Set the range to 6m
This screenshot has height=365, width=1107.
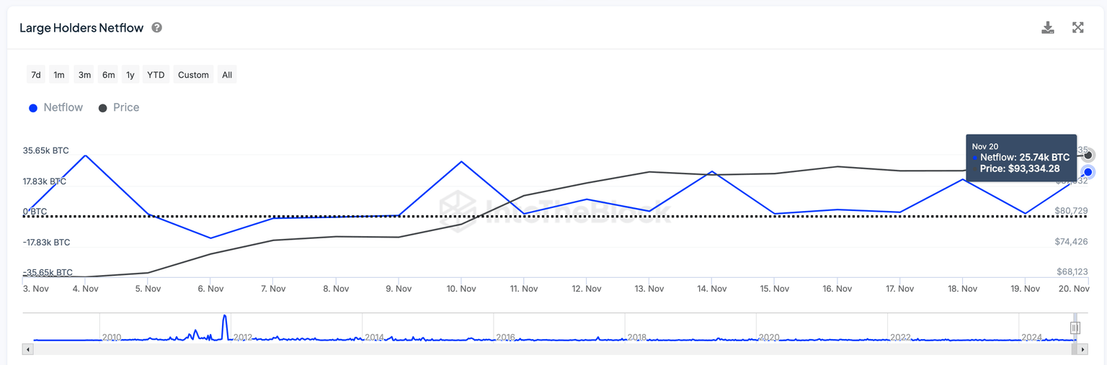[108, 75]
